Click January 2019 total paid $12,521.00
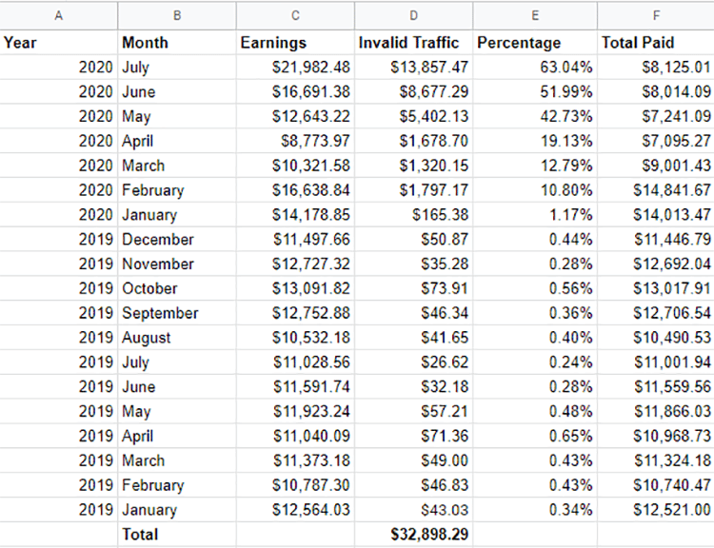 (x=655, y=510)
